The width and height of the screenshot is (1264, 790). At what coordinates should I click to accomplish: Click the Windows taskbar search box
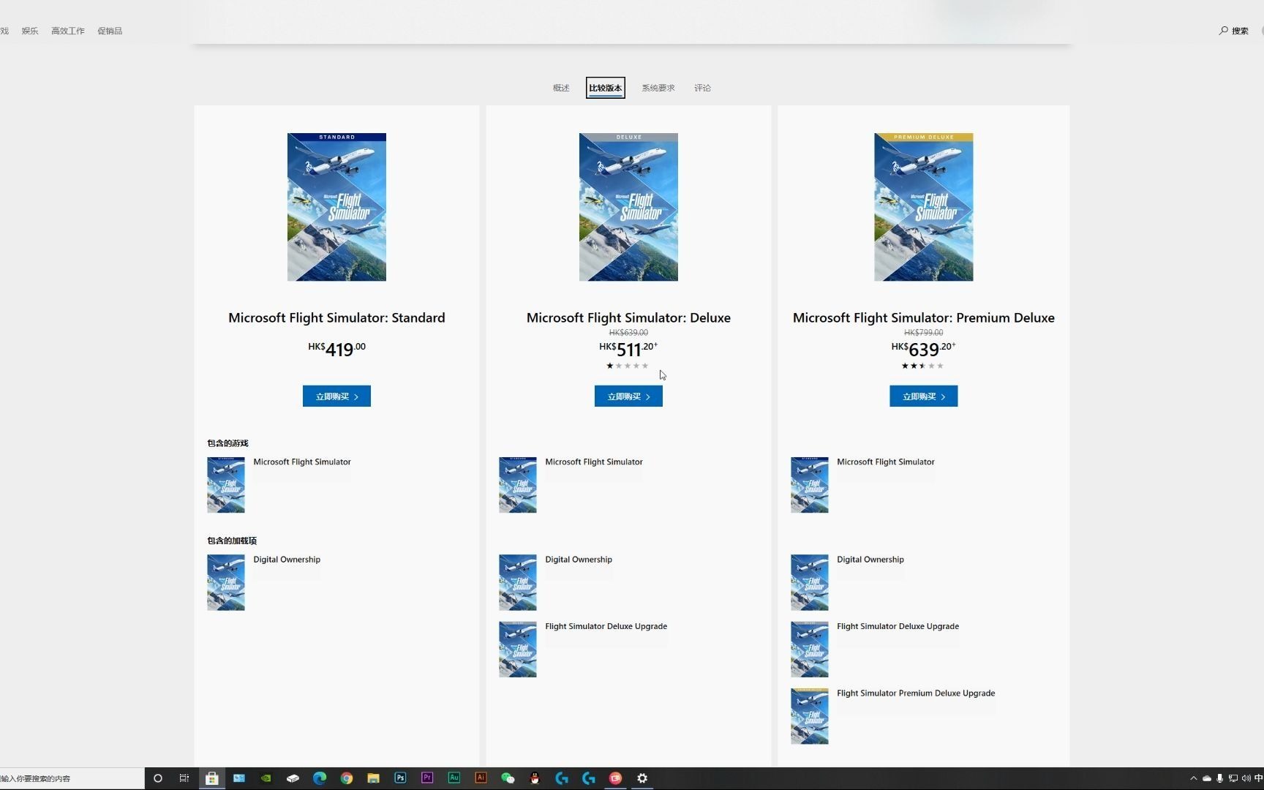72,778
